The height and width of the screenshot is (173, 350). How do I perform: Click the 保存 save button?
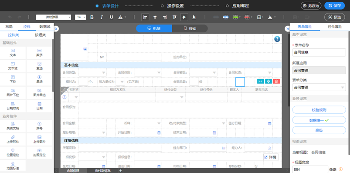pyautogui.click(x=334, y=6)
